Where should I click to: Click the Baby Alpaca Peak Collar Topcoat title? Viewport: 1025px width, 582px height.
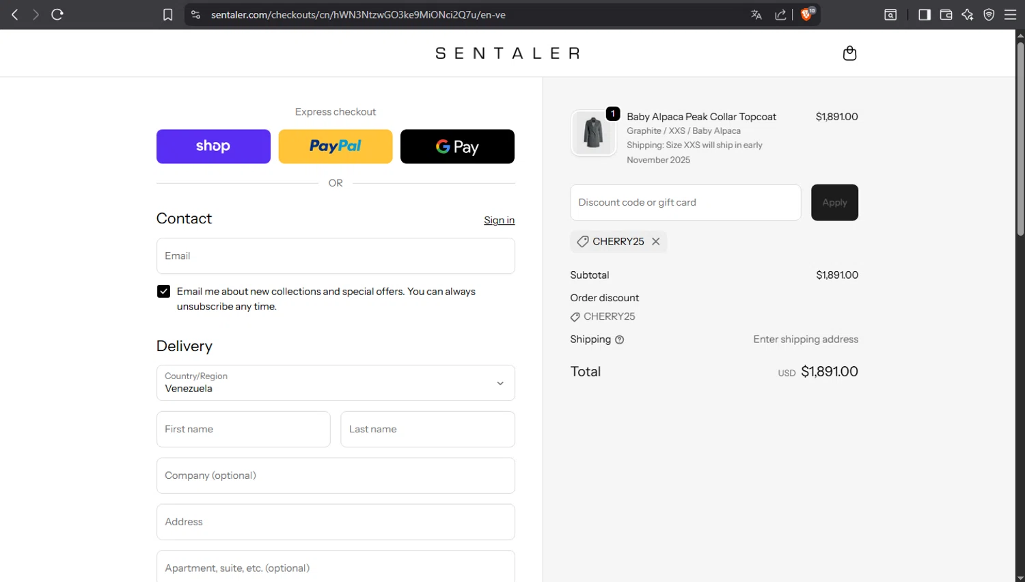coord(701,117)
